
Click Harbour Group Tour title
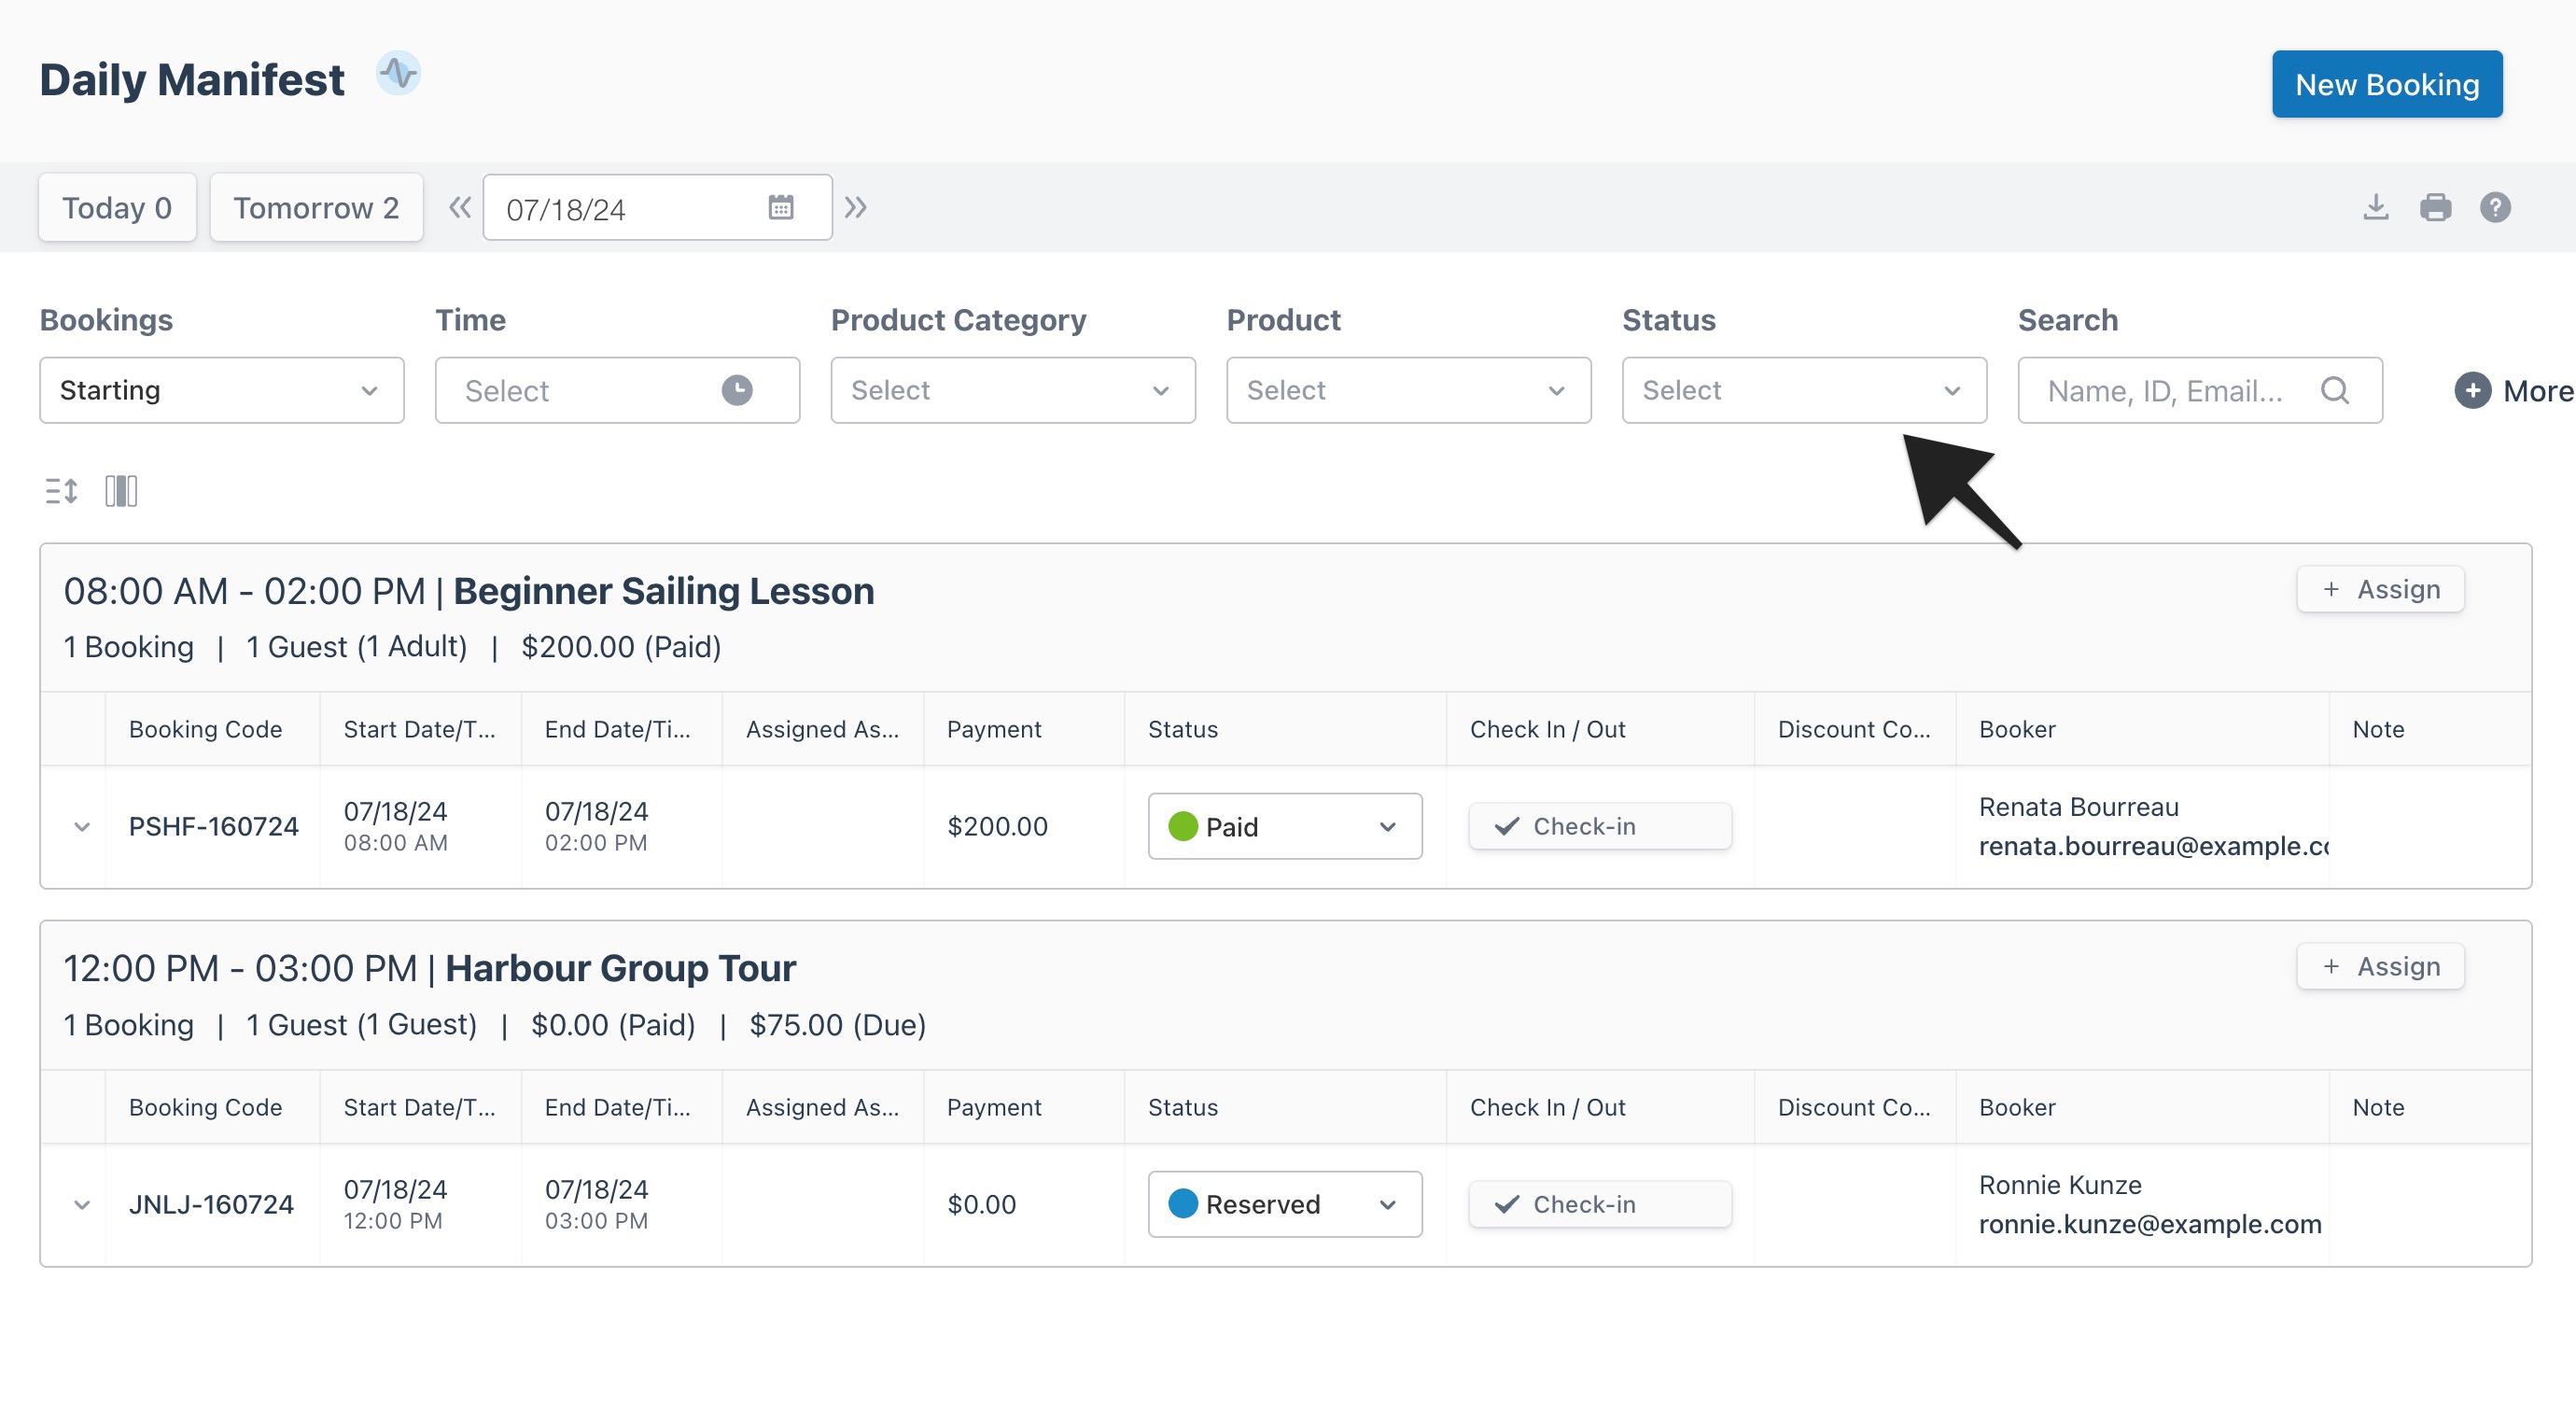pyautogui.click(x=620, y=968)
